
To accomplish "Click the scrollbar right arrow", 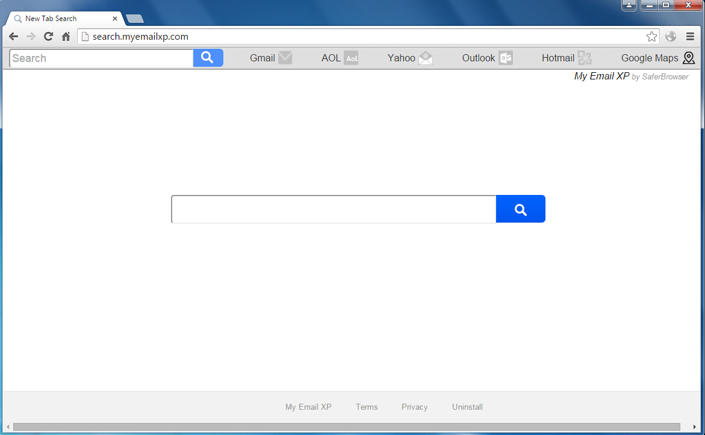I will tap(695, 427).
